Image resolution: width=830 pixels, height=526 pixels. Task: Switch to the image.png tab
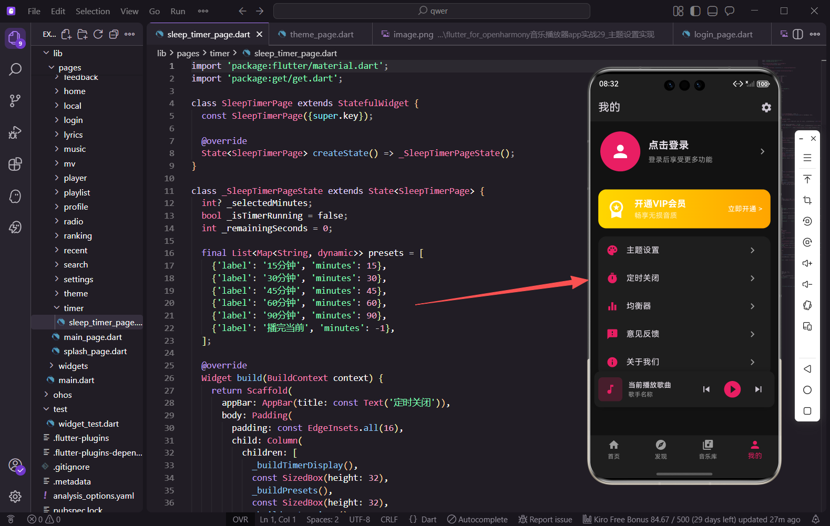tap(522, 34)
